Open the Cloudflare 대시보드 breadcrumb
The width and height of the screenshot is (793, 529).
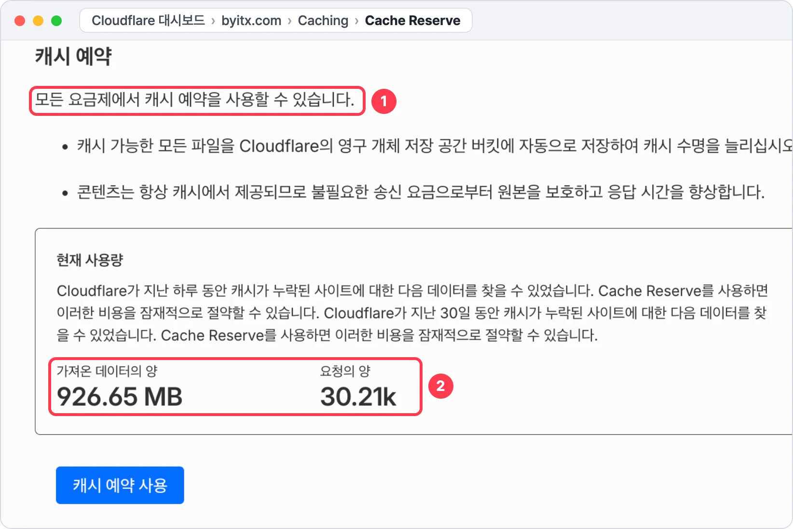[148, 21]
